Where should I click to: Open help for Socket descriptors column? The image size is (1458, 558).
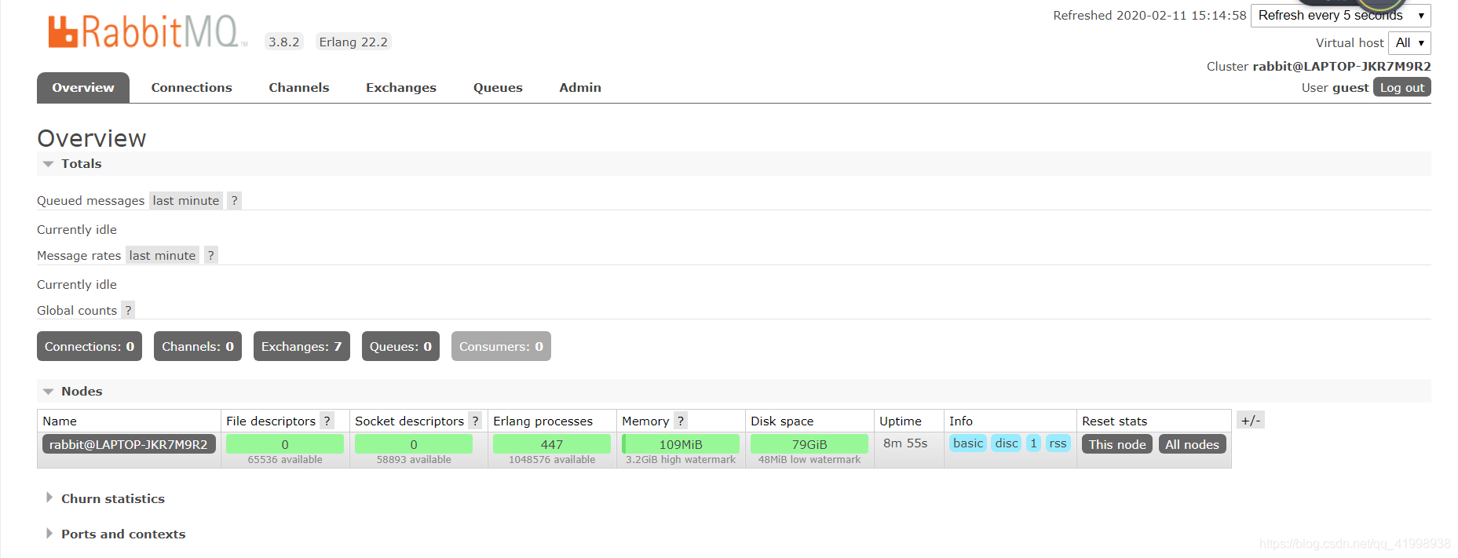[x=475, y=421]
